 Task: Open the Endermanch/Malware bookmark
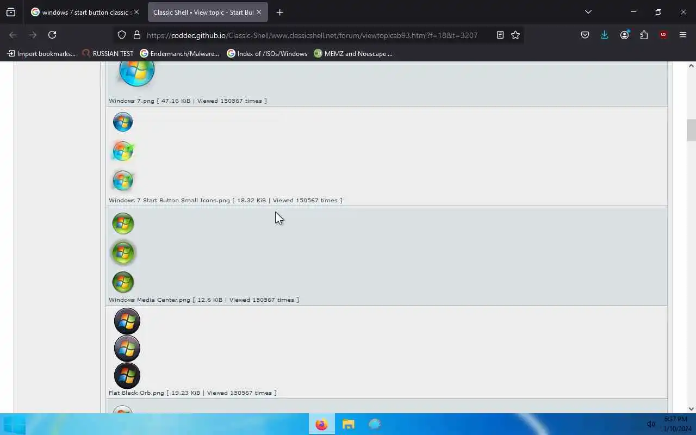click(179, 53)
